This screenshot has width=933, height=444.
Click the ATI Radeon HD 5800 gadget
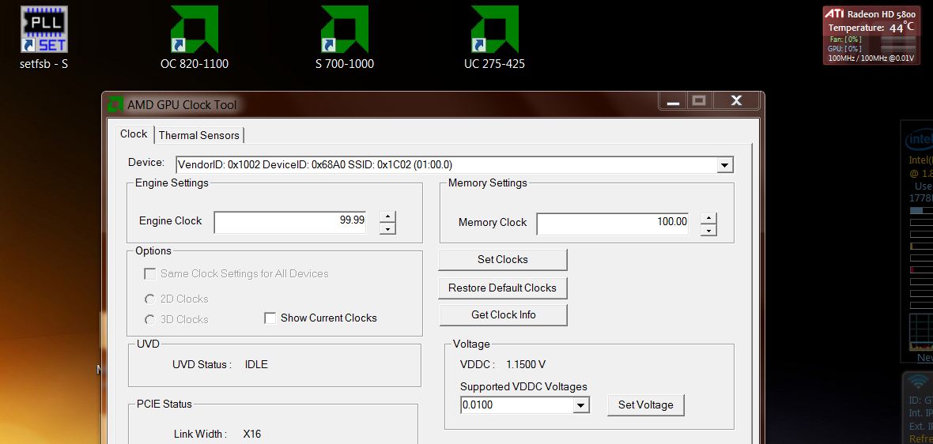click(871, 35)
